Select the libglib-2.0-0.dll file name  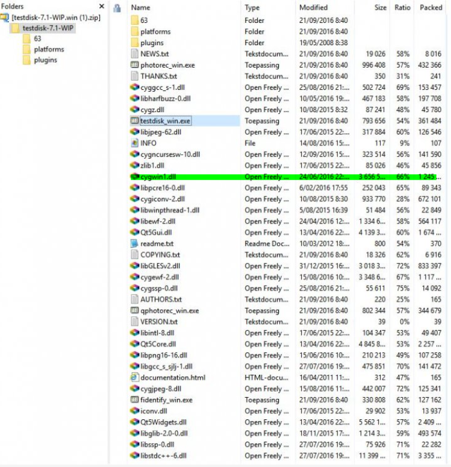(164, 434)
